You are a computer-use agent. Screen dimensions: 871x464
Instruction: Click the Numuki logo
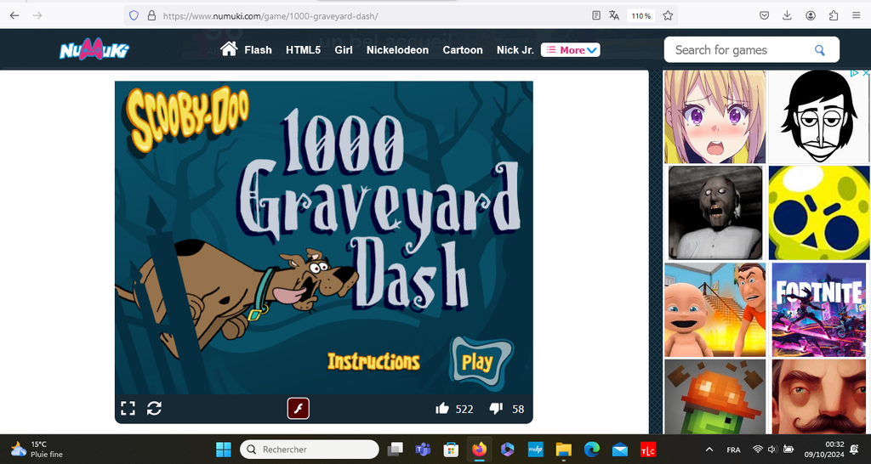[94, 50]
